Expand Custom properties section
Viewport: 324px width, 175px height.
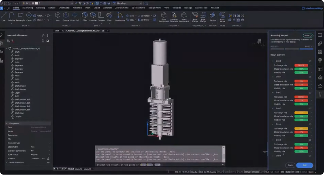click(x=6, y=162)
